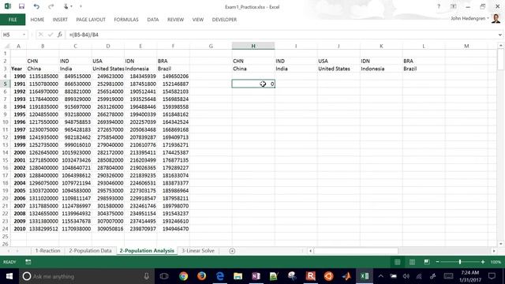
Task: Click the formula bar enter checkmark icon
Action: point(50,35)
